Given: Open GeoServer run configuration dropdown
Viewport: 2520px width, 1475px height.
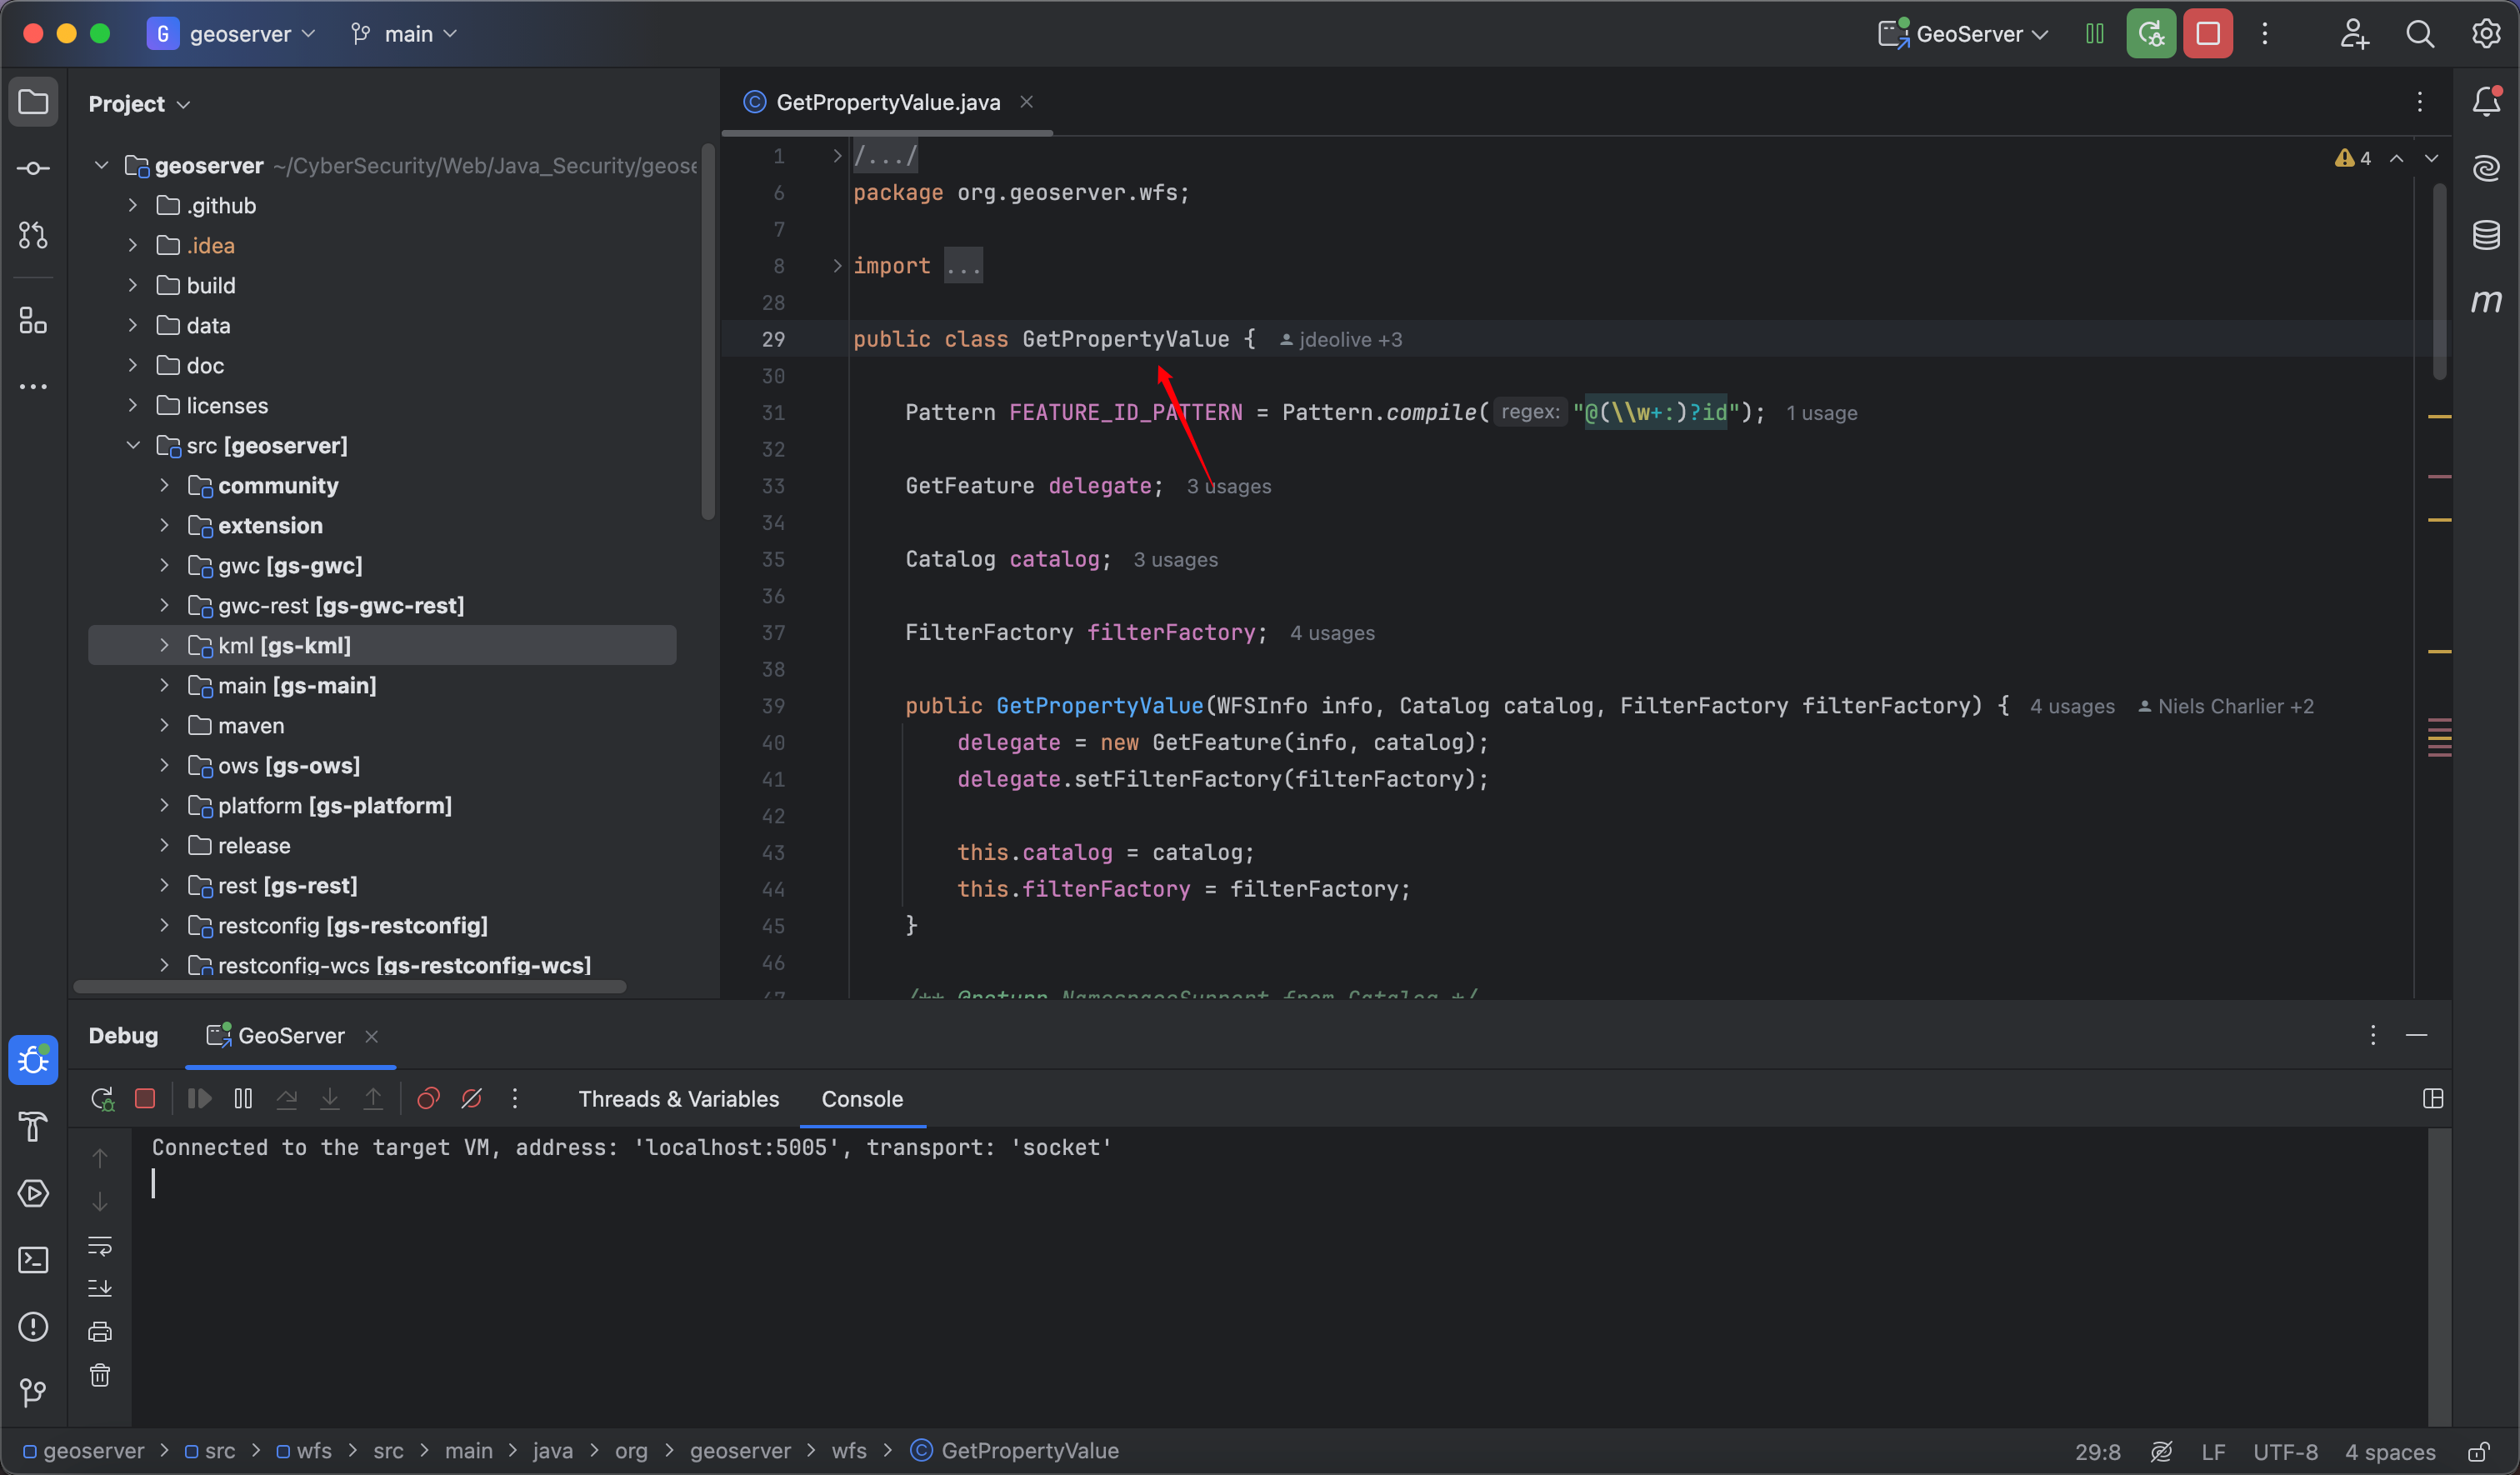Looking at the screenshot, I should tap(1964, 34).
